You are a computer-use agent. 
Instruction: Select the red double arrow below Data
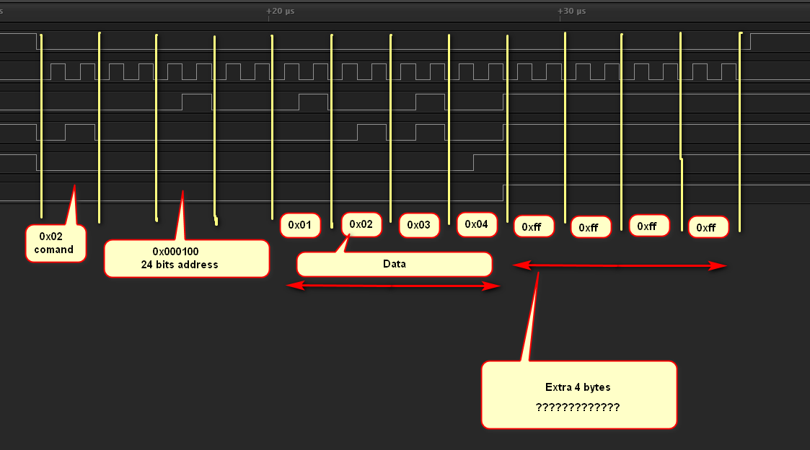tap(393, 286)
